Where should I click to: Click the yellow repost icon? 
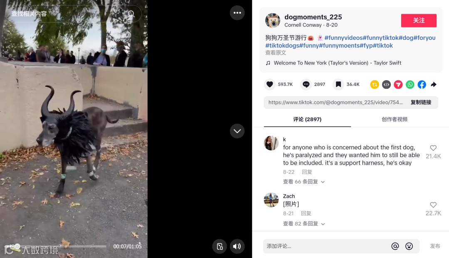point(375,84)
